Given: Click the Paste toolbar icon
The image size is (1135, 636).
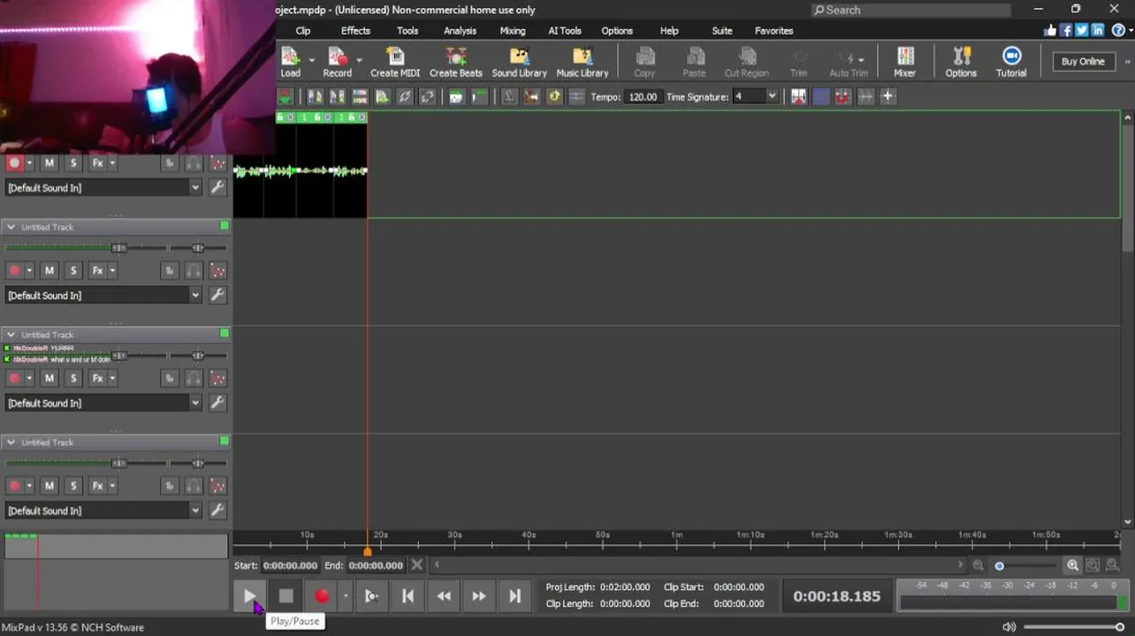Looking at the screenshot, I should tap(695, 62).
